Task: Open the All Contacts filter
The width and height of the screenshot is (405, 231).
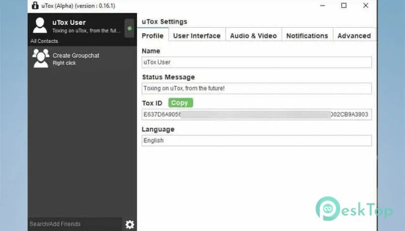Action: (44, 41)
